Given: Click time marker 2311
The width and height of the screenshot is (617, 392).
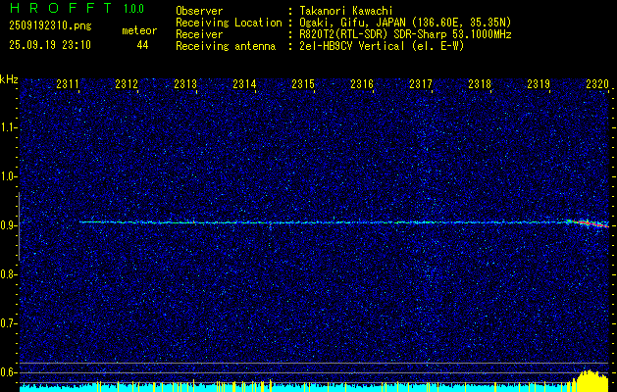Looking at the screenshot, I should [x=68, y=84].
